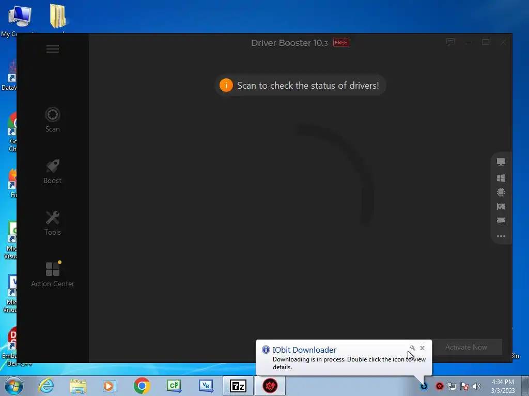The image size is (529, 396).
Task: Open the Action Center flag tray icon
Action: click(464, 386)
